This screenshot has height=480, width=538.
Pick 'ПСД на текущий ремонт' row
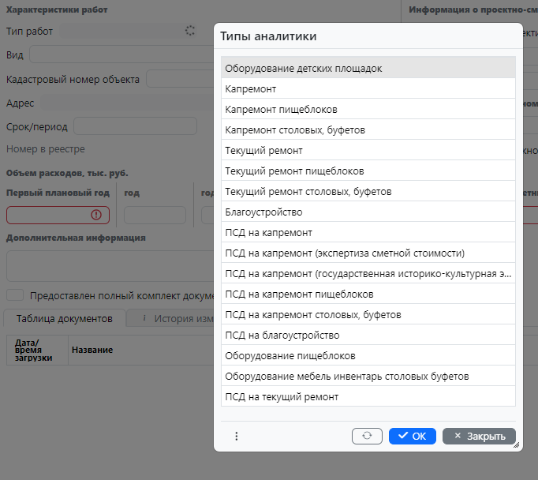368,396
